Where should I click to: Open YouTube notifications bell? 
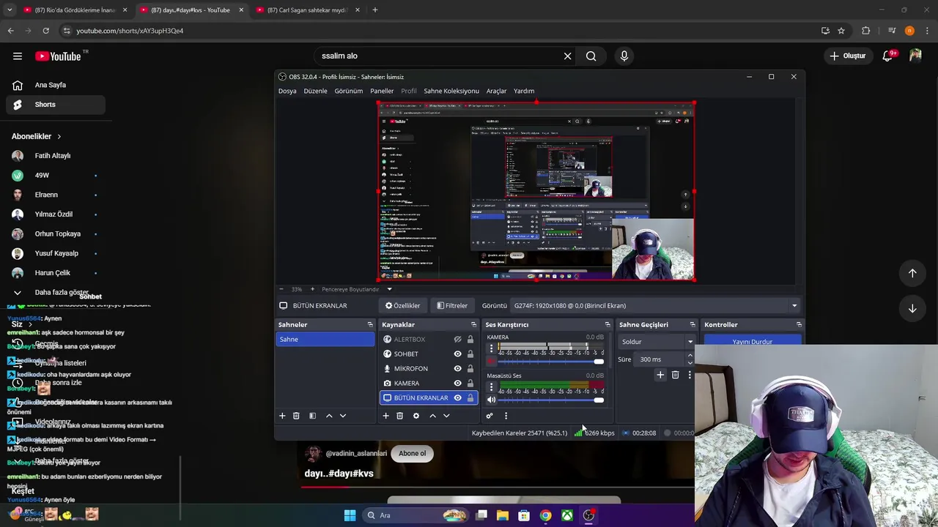click(887, 56)
